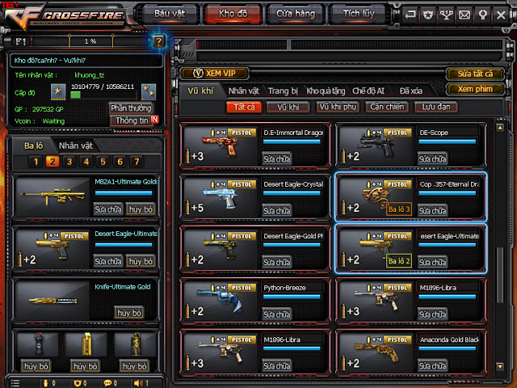Switch to the Đã xóa tab

411,91
